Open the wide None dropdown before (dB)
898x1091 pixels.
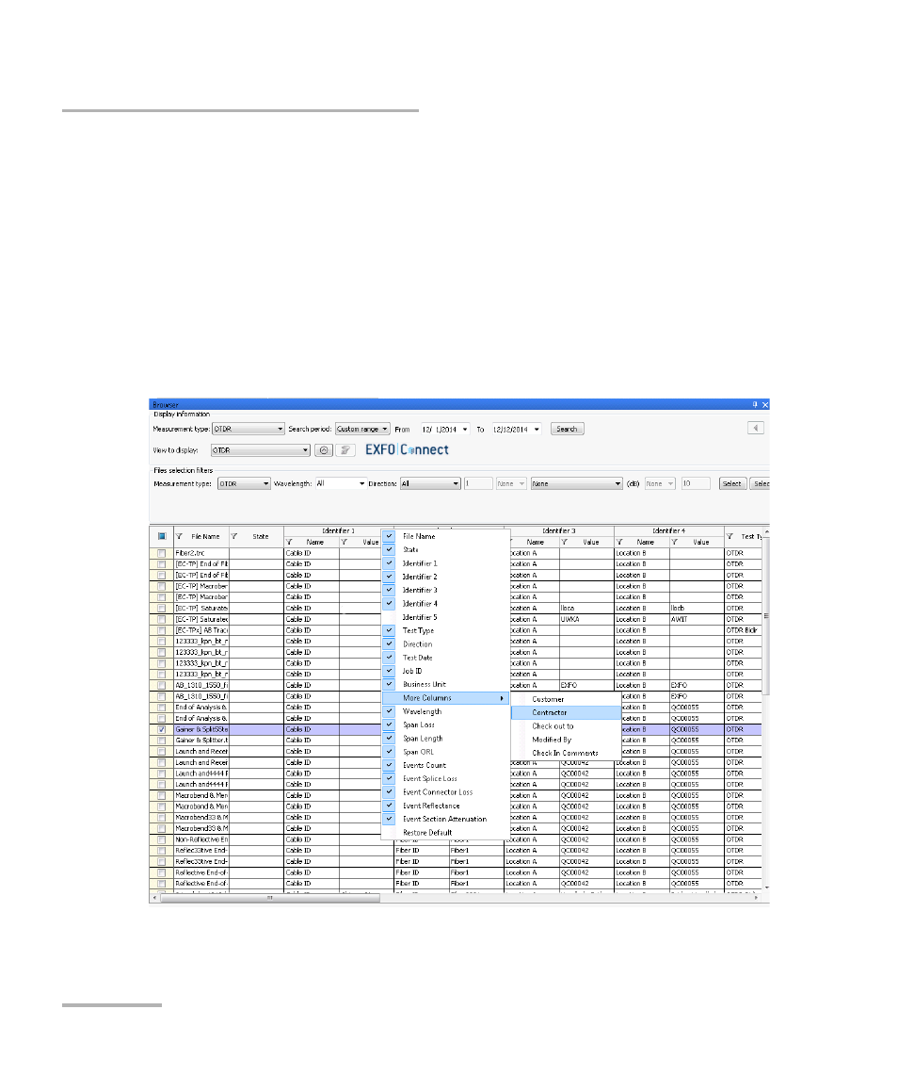point(577,483)
